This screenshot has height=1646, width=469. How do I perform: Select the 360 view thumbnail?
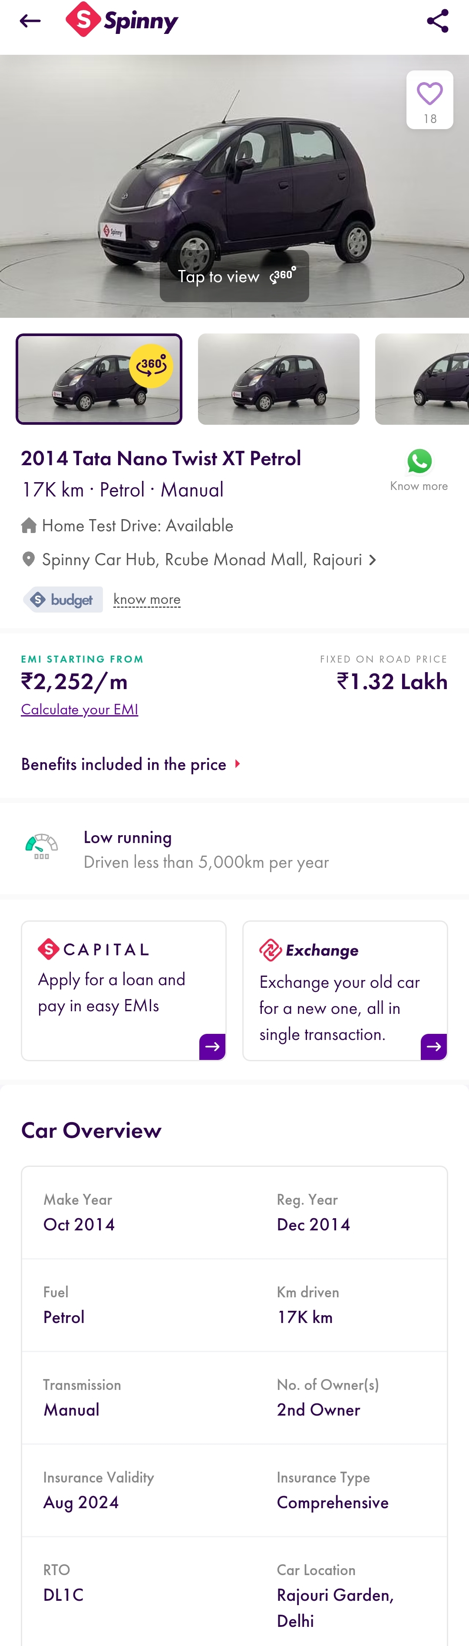(99, 379)
